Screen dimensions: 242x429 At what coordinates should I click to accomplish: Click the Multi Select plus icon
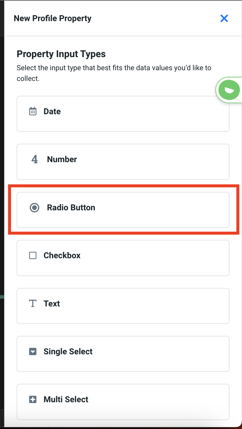tap(33, 400)
